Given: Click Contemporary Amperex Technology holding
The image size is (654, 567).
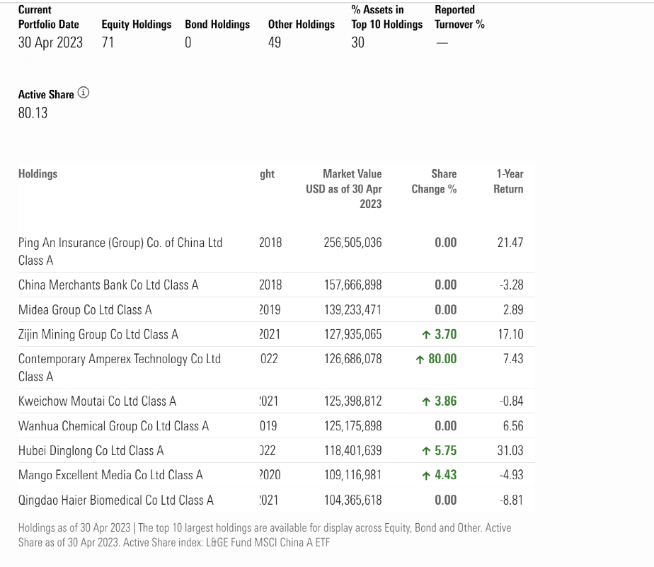Looking at the screenshot, I should [x=119, y=360].
